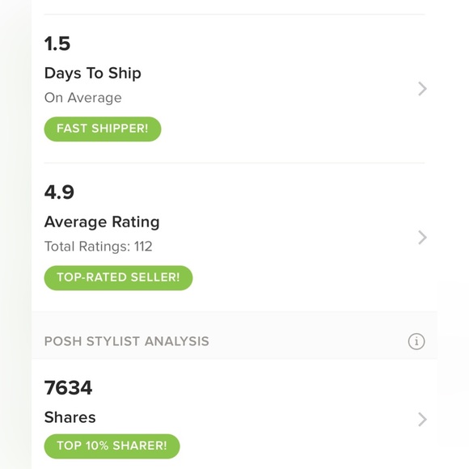
Task: Tap the TOP 10% SHARER! badge
Action: click(112, 446)
